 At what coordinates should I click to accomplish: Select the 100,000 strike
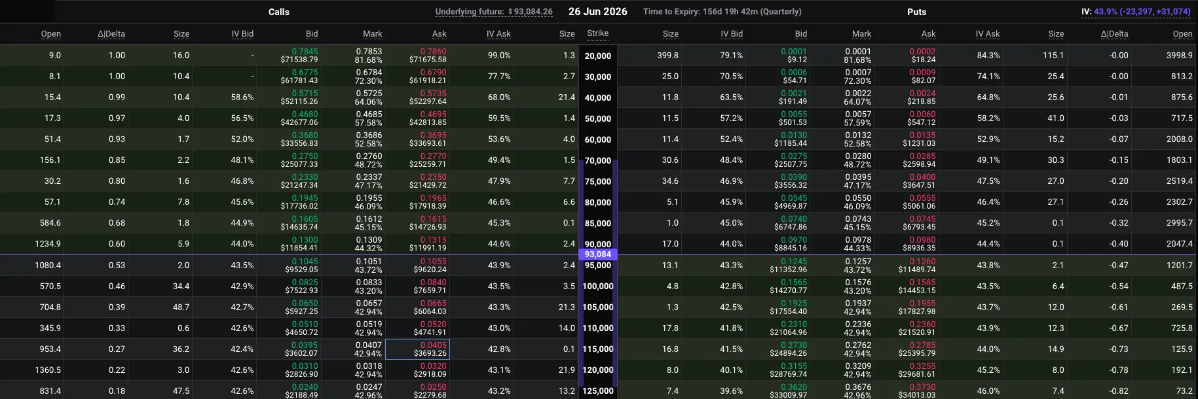598,286
